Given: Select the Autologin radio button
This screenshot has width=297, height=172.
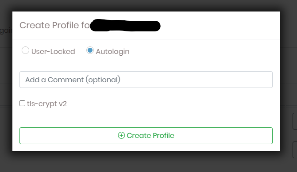Looking at the screenshot, I should [x=90, y=50].
